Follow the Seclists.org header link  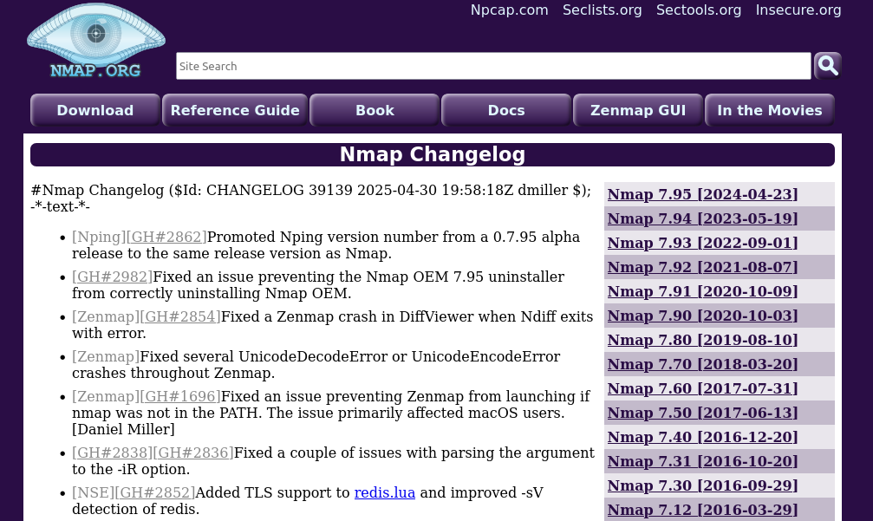602,10
